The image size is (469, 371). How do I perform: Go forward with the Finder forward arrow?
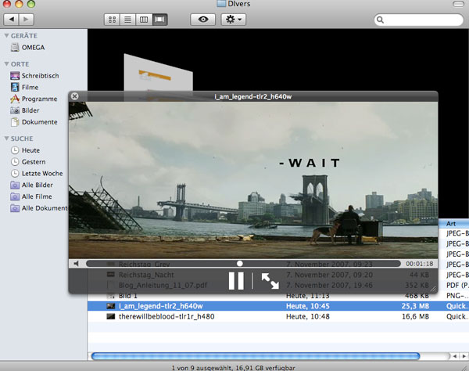(x=27, y=20)
